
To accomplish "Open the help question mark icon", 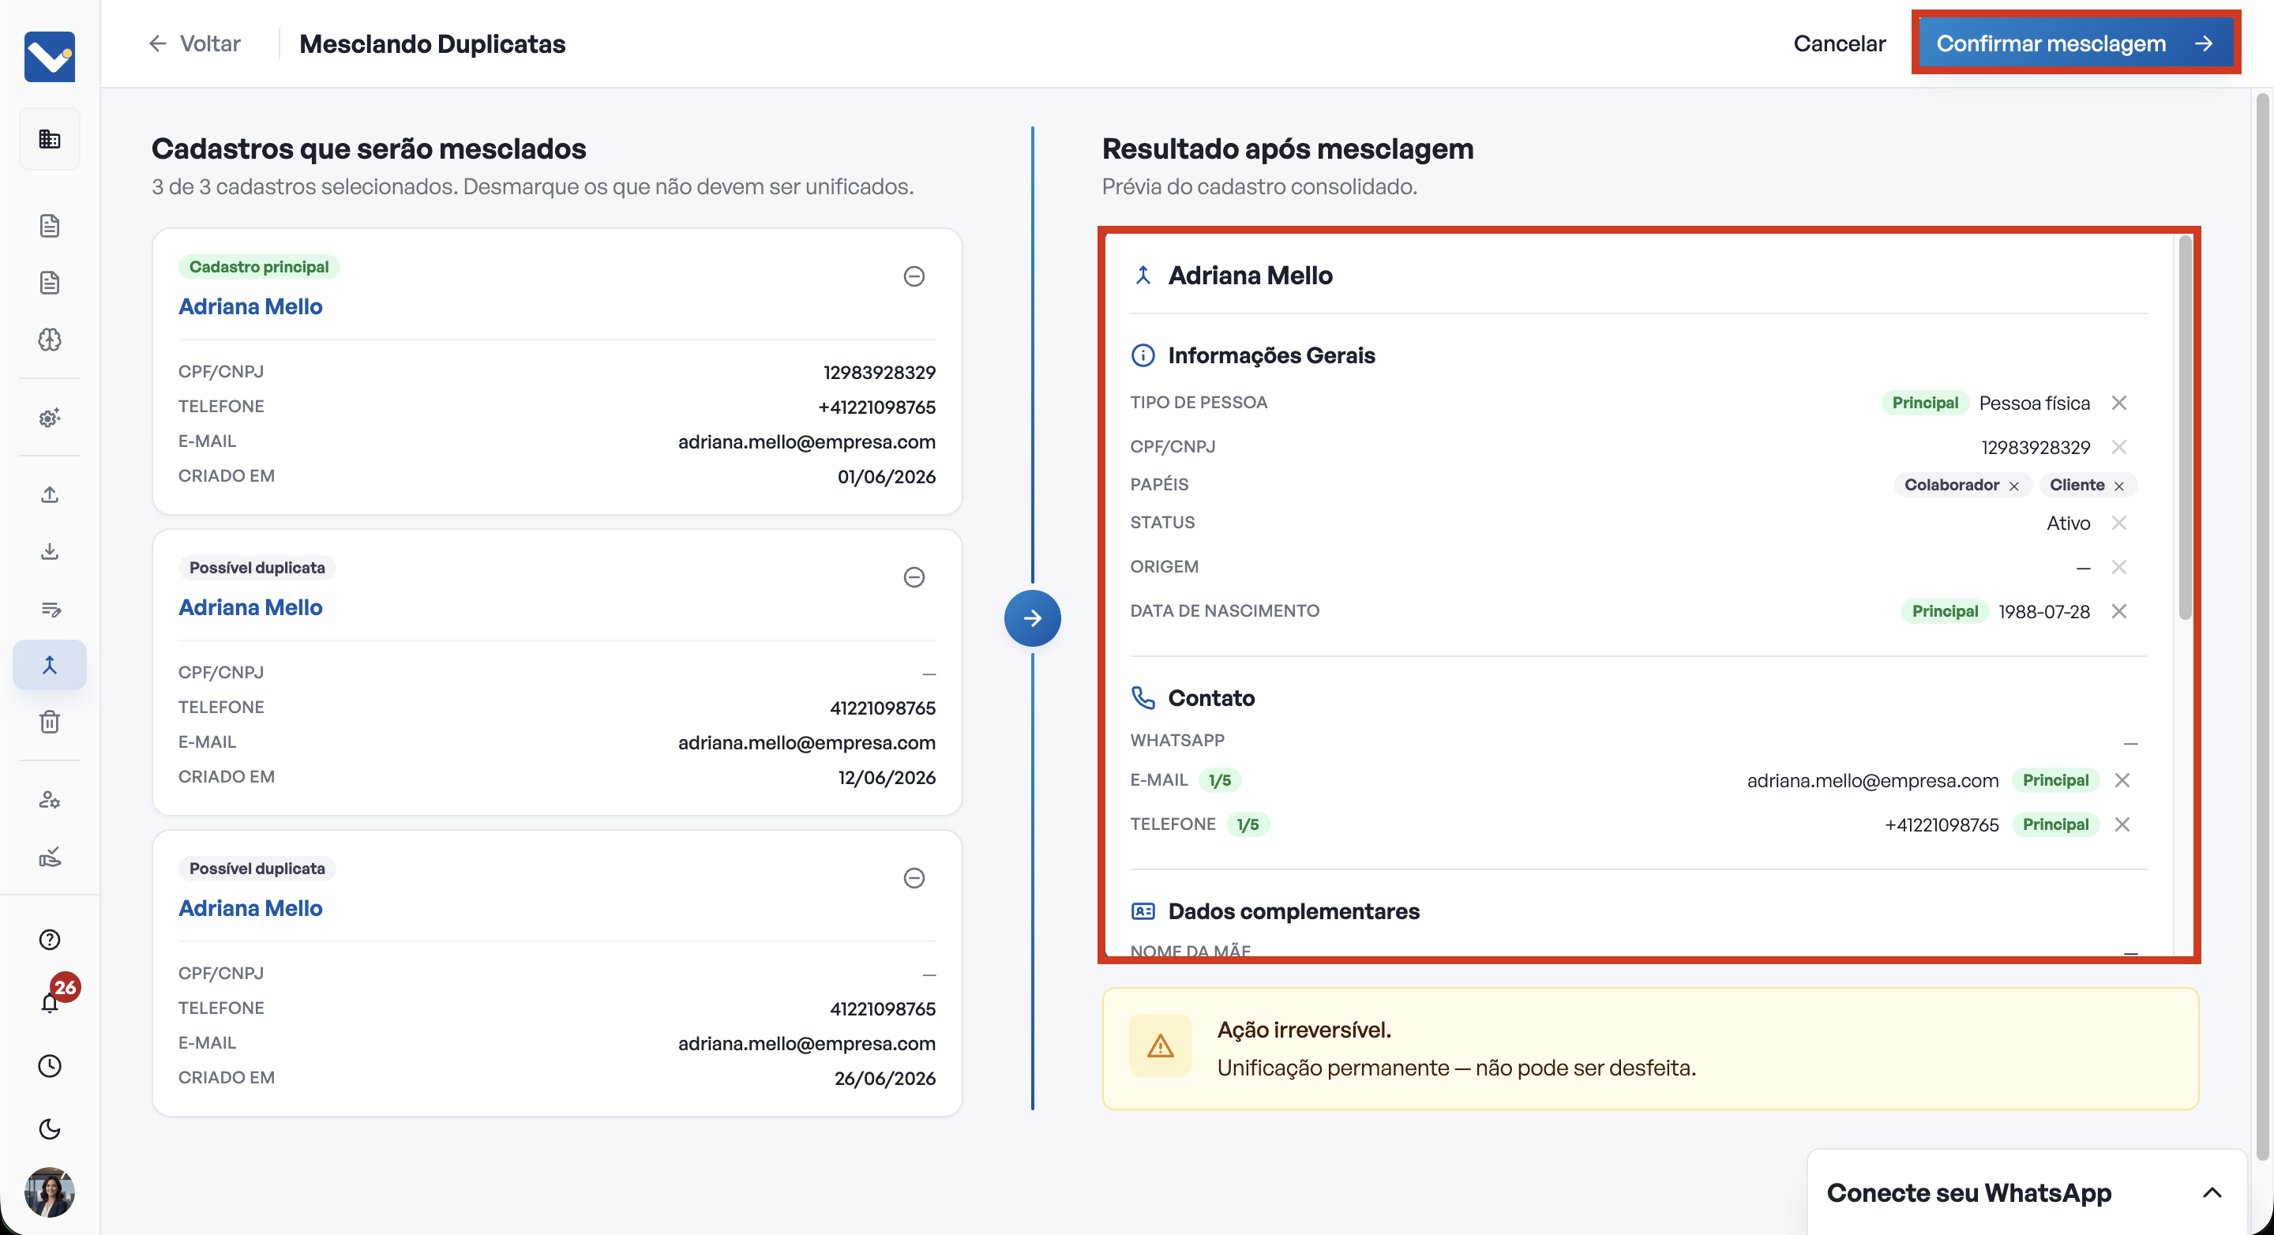I will [50, 939].
